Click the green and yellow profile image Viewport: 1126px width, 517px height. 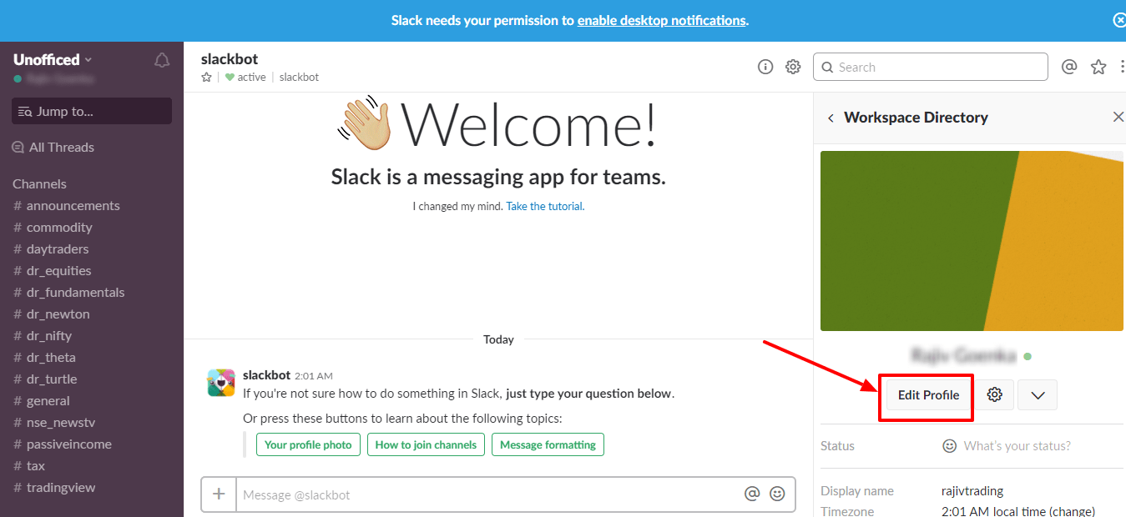click(973, 241)
